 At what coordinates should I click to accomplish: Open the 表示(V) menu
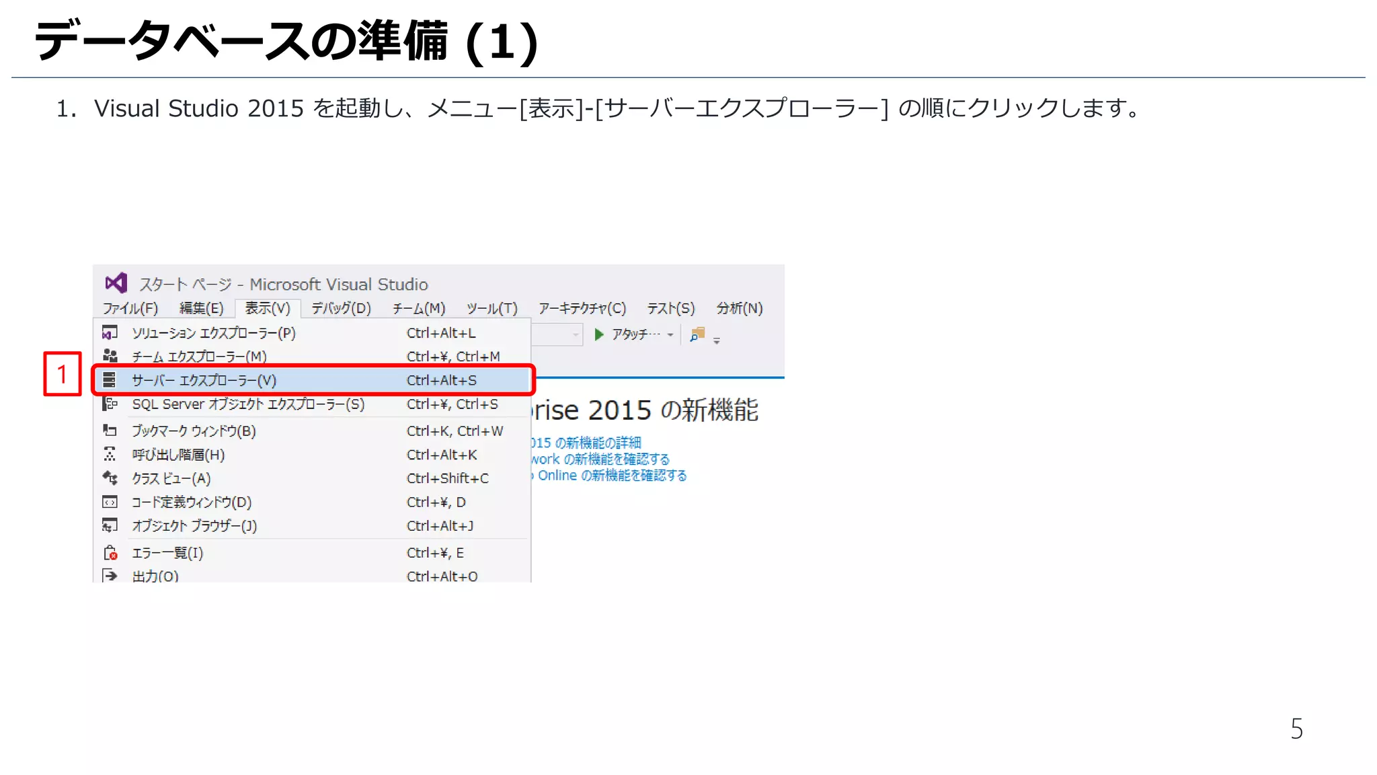tap(268, 308)
